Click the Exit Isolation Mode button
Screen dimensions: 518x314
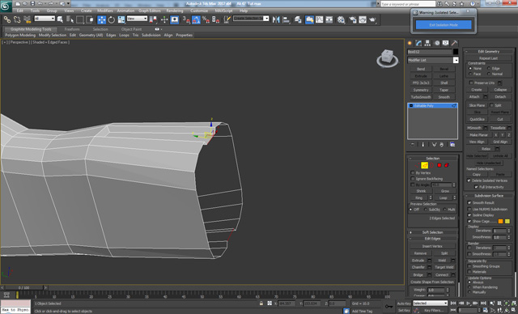pos(444,25)
